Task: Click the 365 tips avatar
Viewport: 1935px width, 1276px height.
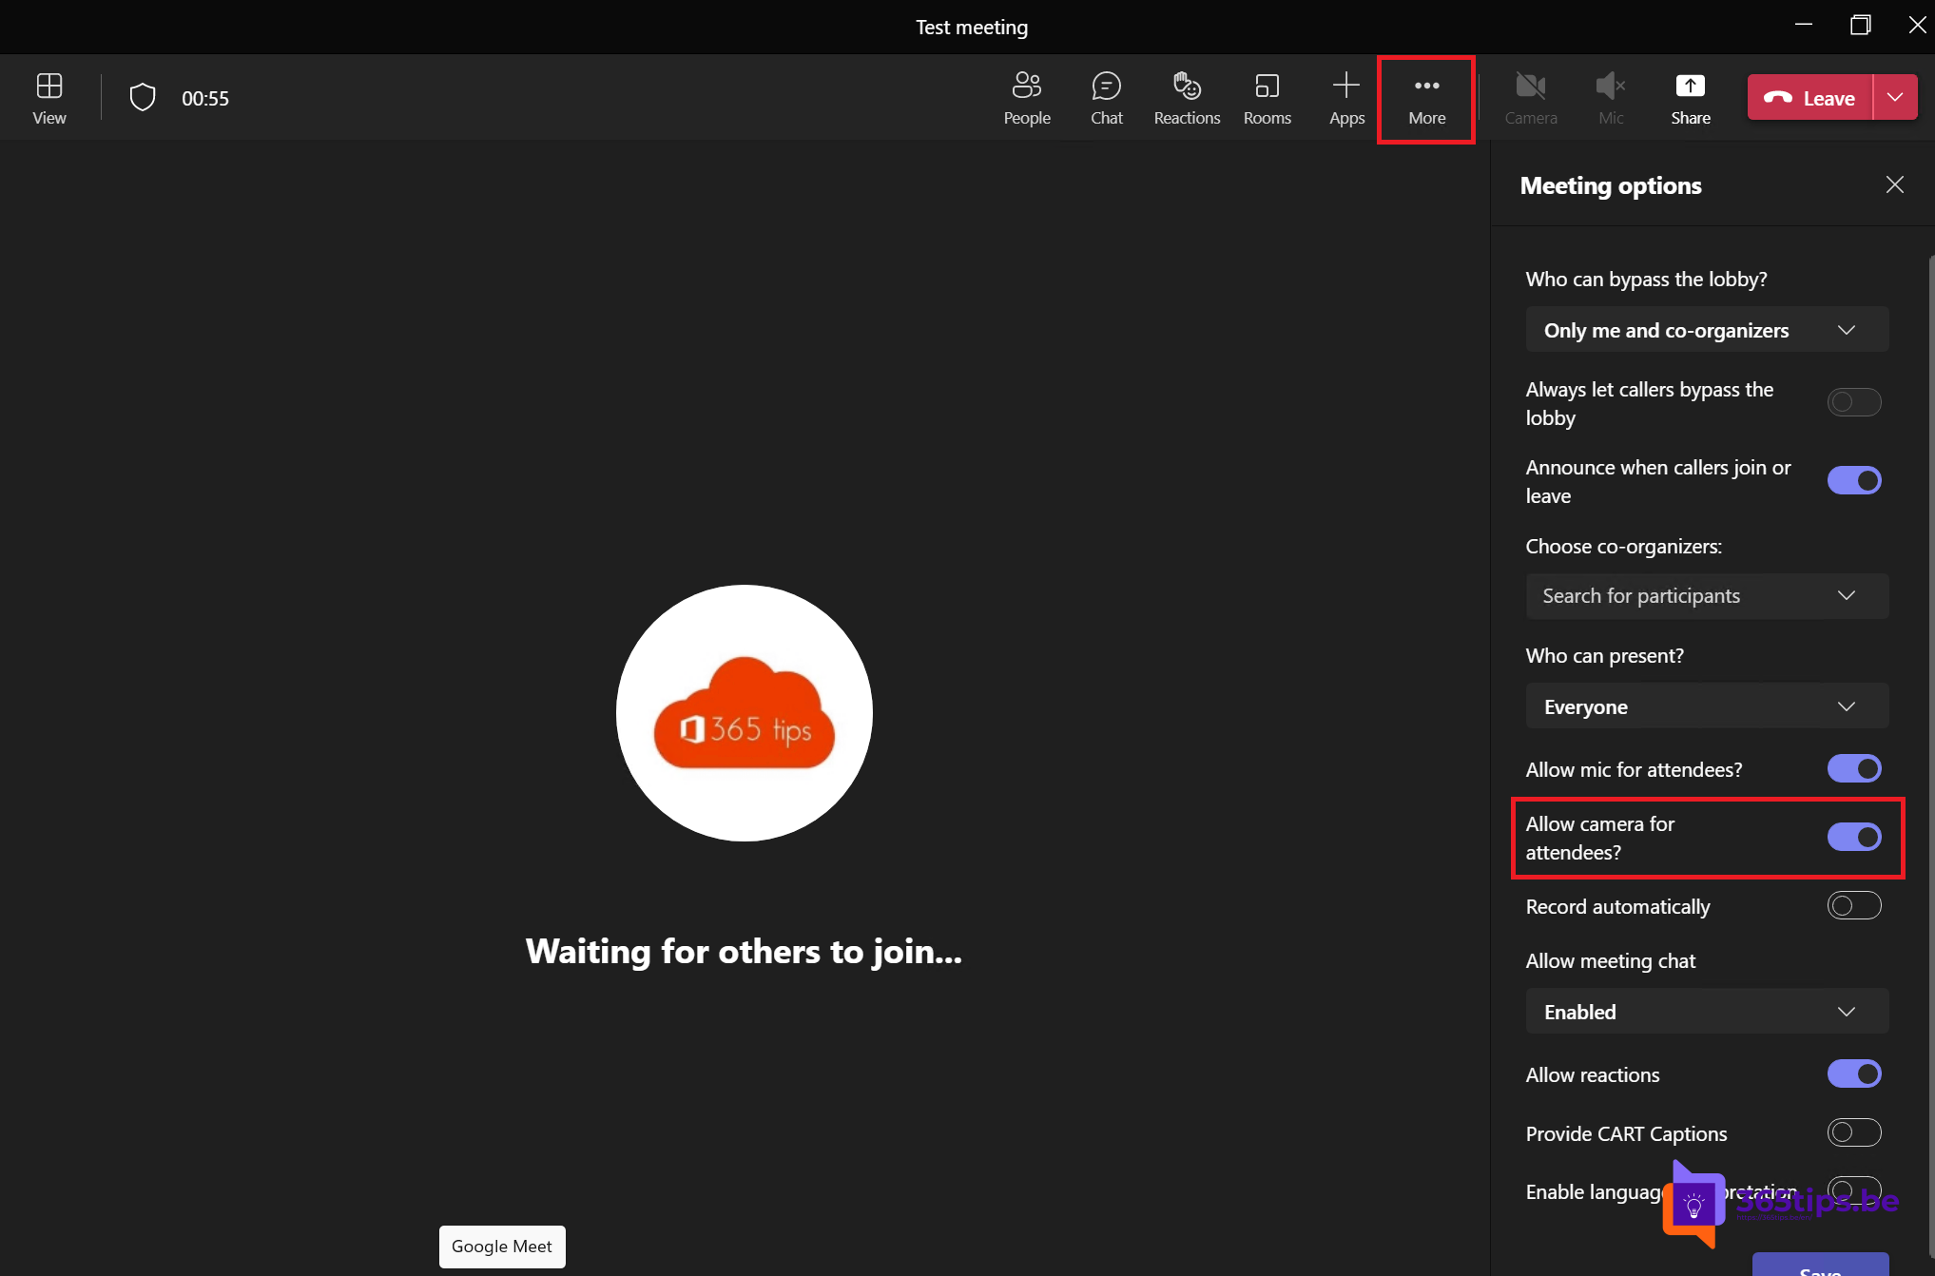Action: pos(745,713)
